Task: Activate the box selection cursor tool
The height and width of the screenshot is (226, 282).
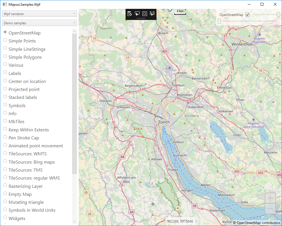Action: coord(137,13)
